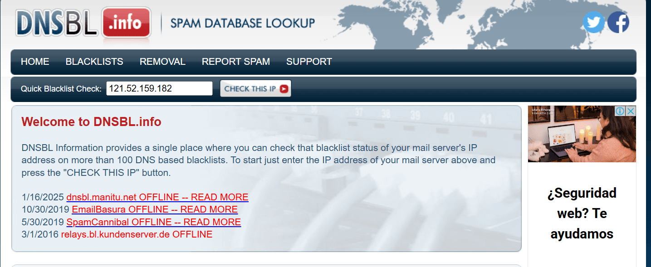Image resolution: width=651 pixels, height=267 pixels.
Task: Open the BLACKLISTS menu item
Action: tap(94, 62)
